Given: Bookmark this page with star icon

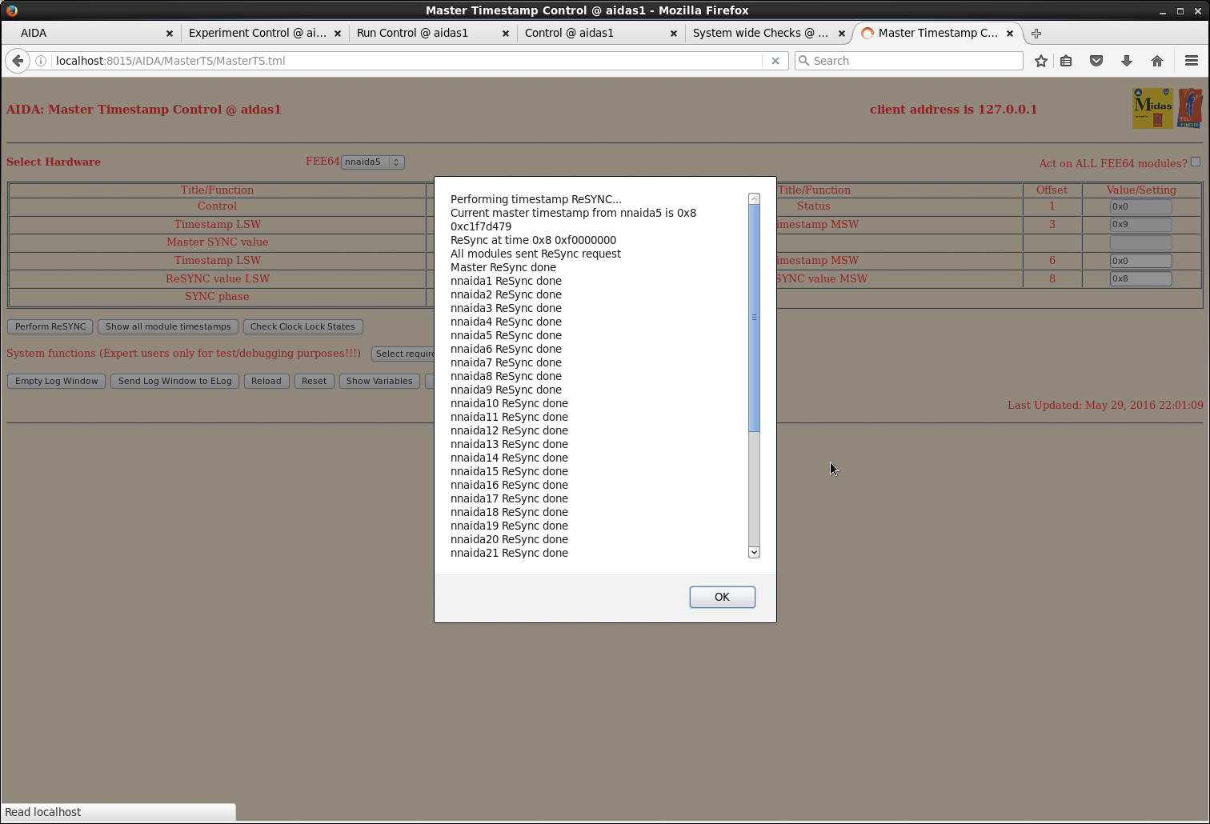Looking at the screenshot, I should pyautogui.click(x=1040, y=61).
